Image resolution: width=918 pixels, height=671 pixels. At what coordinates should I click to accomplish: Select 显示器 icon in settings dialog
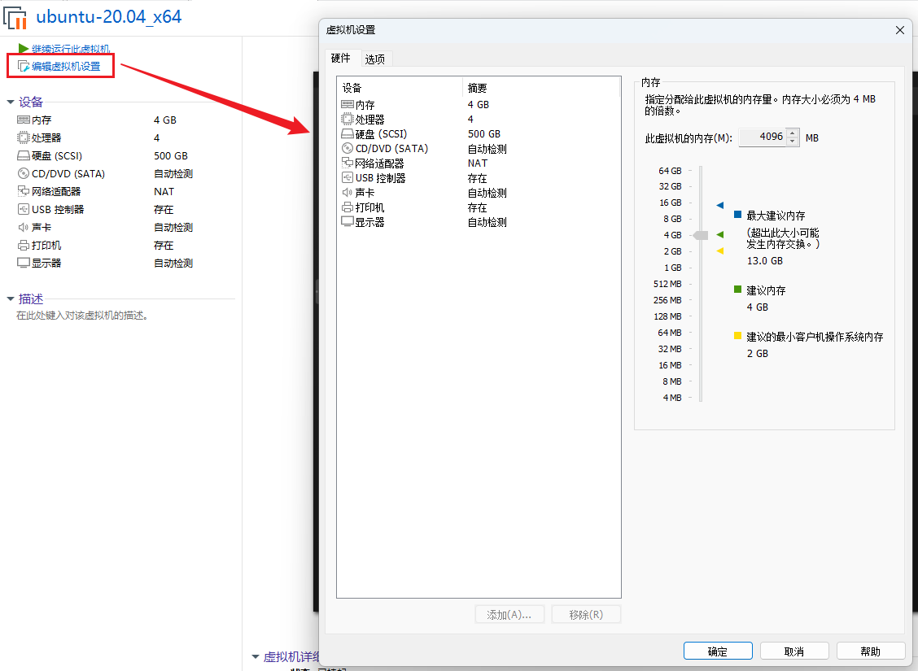(x=348, y=222)
